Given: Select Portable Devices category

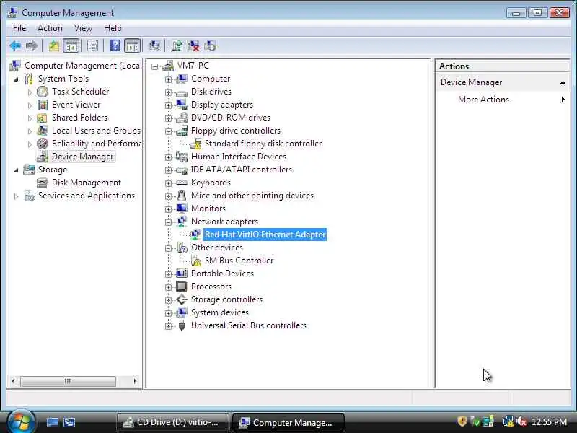Looking at the screenshot, I should point(222,274).
